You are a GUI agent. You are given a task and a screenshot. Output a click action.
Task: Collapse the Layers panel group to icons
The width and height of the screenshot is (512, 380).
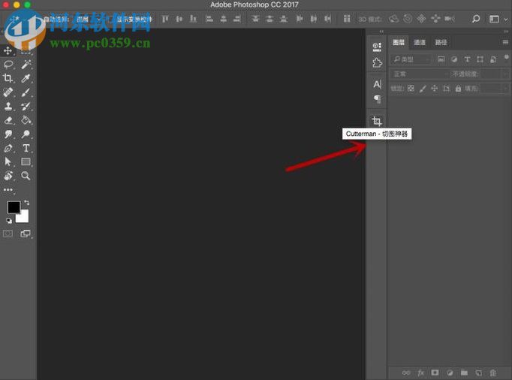506,32
